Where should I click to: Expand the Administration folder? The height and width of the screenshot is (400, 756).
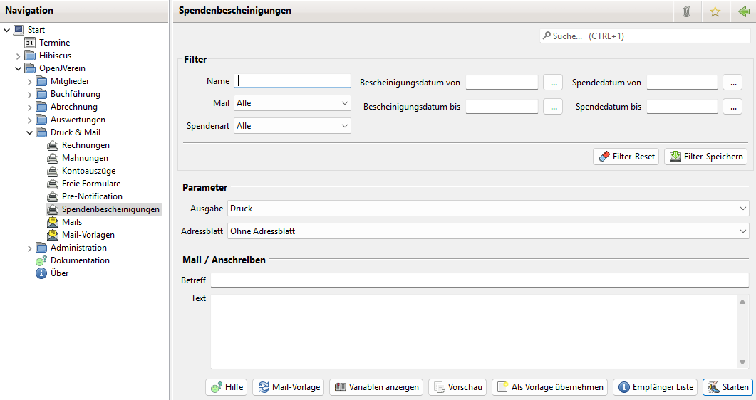pos(30,248)
